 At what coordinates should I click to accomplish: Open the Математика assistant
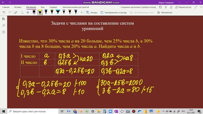tap(165, 13)
